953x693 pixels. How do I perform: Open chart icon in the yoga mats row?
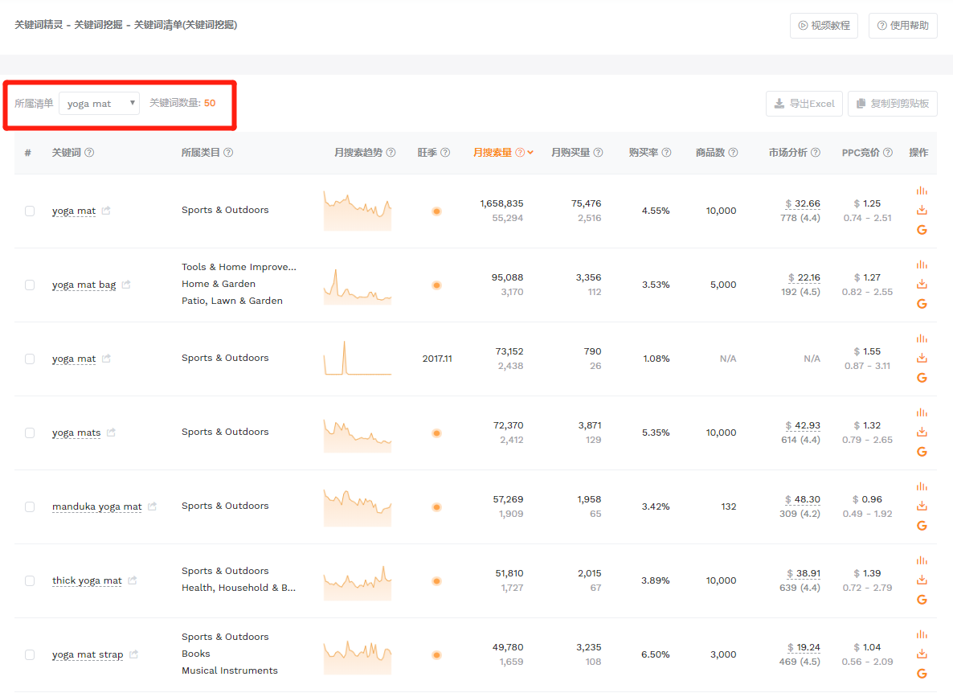[922, 412]
